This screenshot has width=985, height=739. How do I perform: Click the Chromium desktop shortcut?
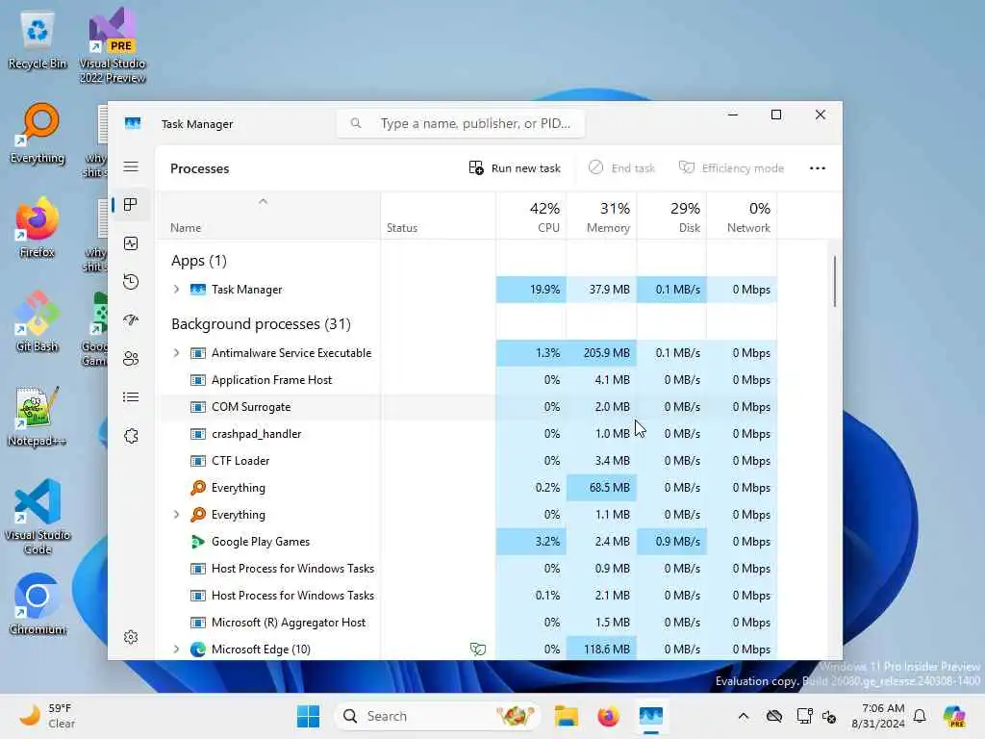point(38,604)
